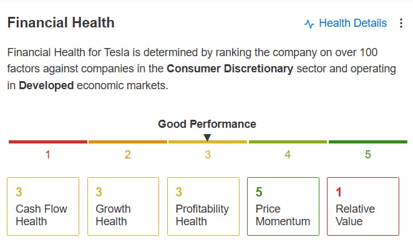Click the dark green scale segment
This screenshot has width=413, height=242.
coord(368,142)
